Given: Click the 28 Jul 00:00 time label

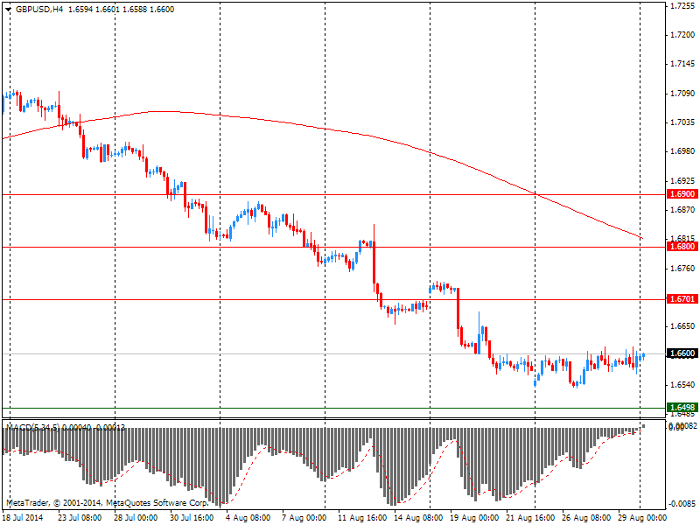Looking at the screenshot, I should pos(136,518).
